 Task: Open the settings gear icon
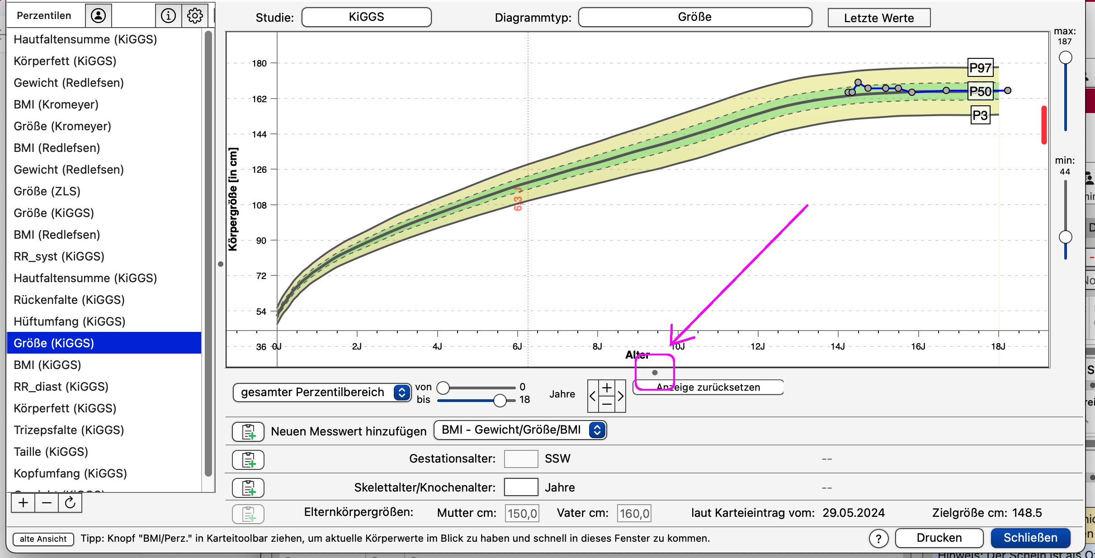[x=195, y=16]
